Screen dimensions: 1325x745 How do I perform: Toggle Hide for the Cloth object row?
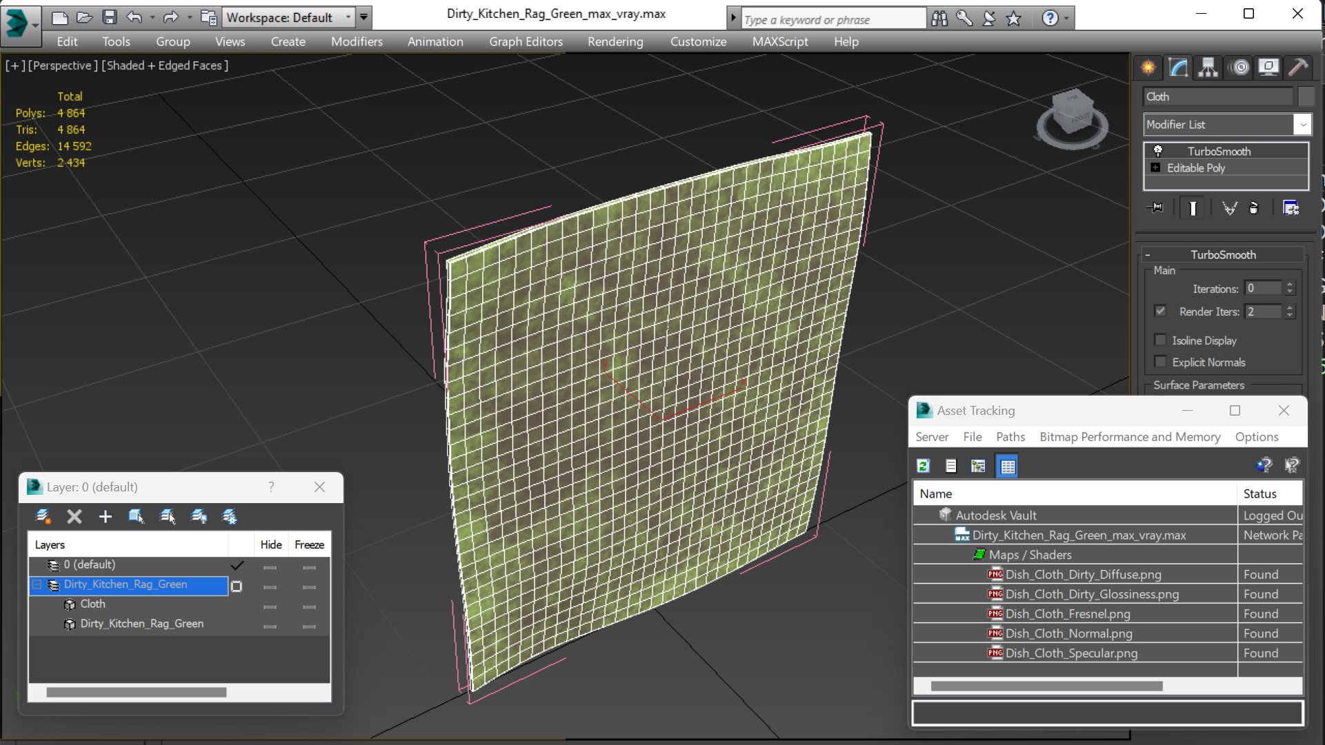coord(270,606)
